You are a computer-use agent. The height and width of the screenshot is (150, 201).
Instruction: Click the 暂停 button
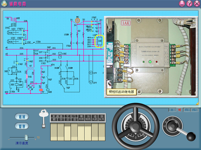(x=22, y=126)
